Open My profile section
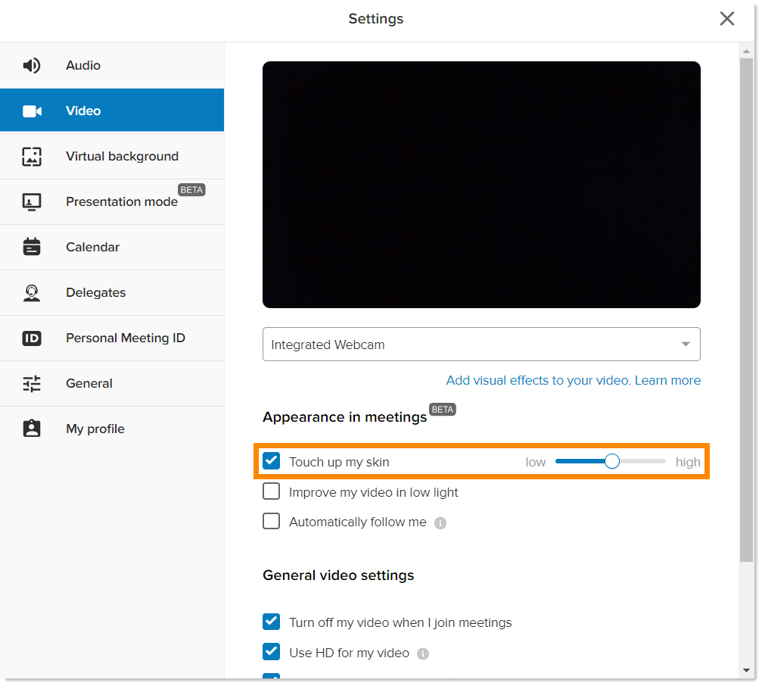Viewport: 762px width, 686px height. click(112, 429)
